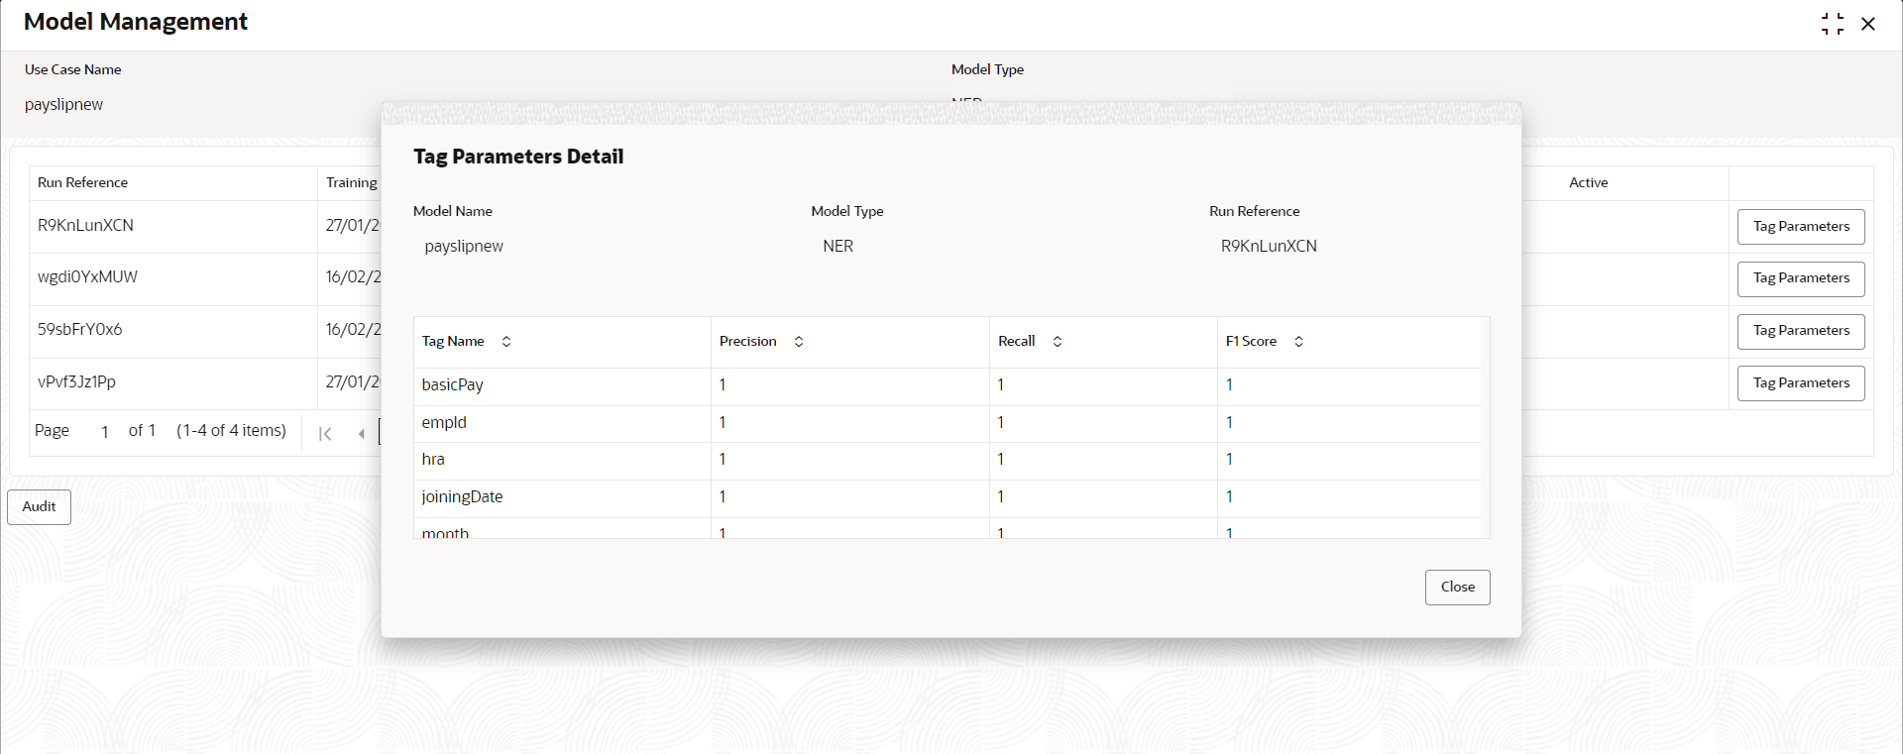Click the Model Name value payslipnew in dialog
The width and height of the screenshot is (1903, 754).
464,247
